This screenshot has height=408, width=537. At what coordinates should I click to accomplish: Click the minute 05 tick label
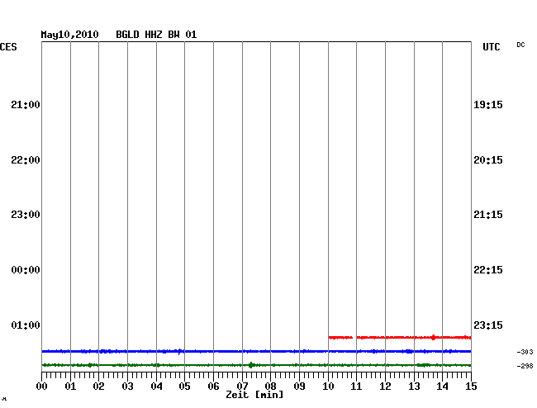184,386
